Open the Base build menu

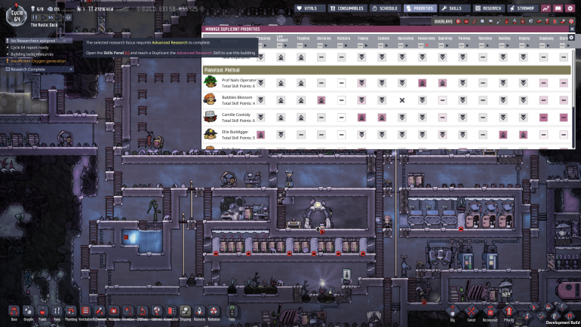pos(14,311)
